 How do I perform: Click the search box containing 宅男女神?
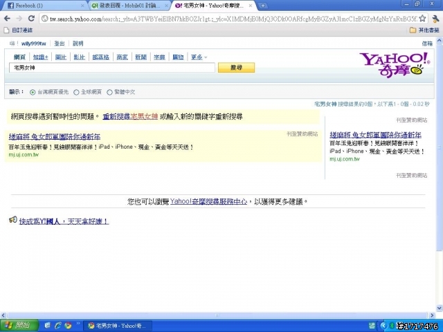[112, 68]
